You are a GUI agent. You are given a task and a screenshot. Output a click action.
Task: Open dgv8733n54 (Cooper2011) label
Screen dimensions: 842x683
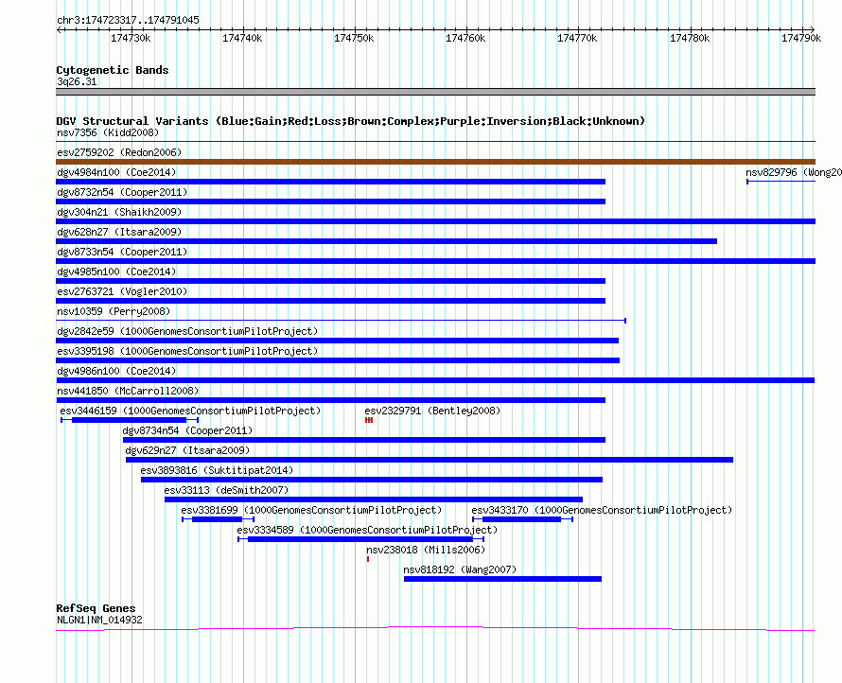coord(122,252)
